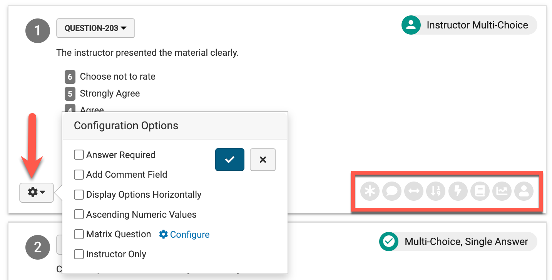552x280 pixels.
Task: Click the book icon
Action: click(x=480, y=191)
